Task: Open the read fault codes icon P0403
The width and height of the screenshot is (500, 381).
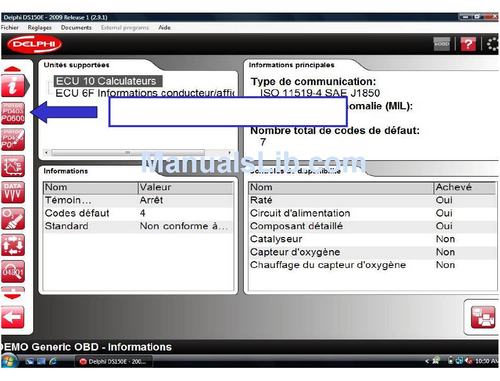Action: pyautogui.click(x=13, y=113)
